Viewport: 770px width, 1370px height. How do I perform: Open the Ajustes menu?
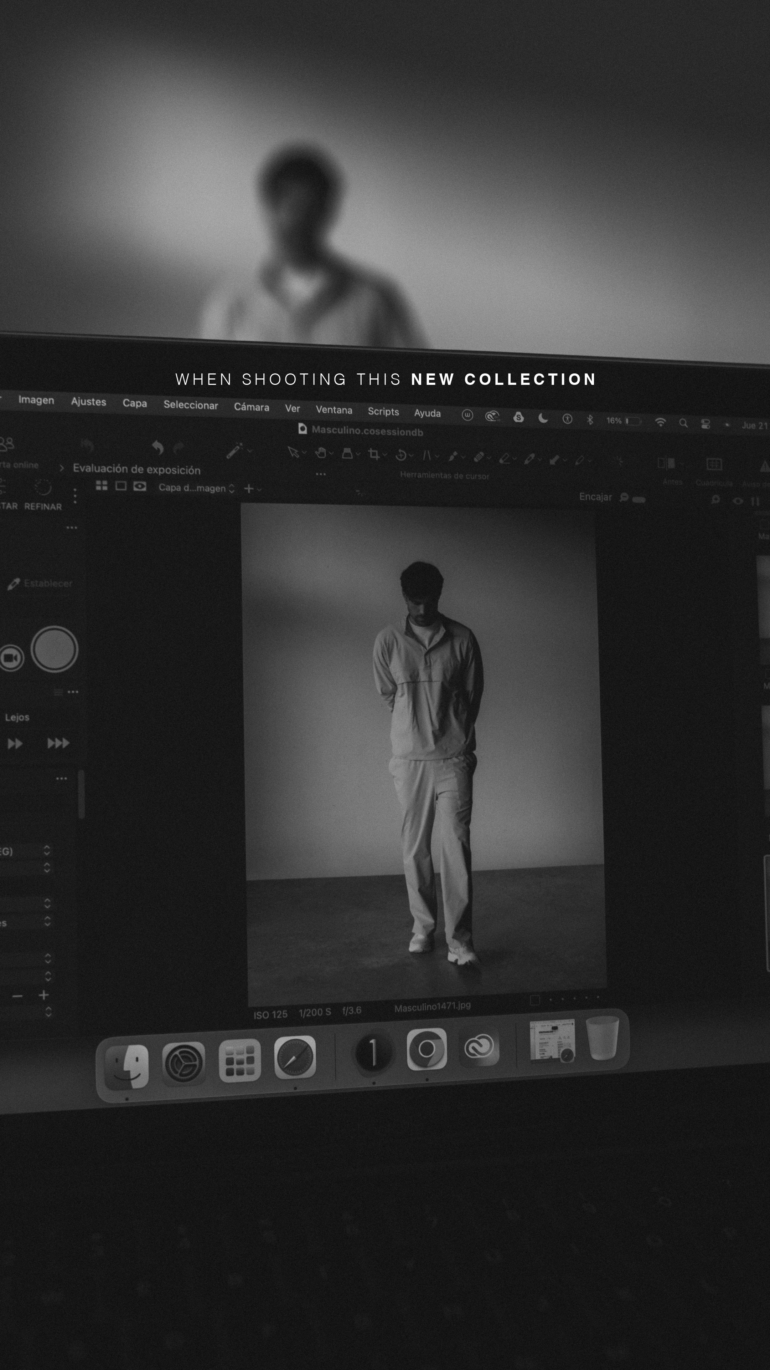coord(89,402)
